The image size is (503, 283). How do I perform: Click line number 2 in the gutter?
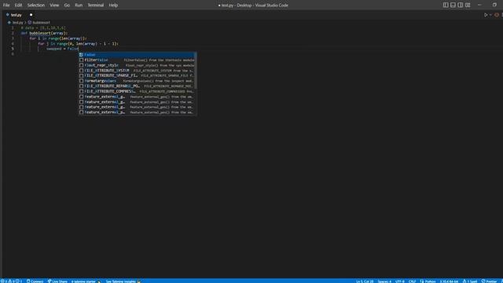pyautogui.click(x=13, y=33)
